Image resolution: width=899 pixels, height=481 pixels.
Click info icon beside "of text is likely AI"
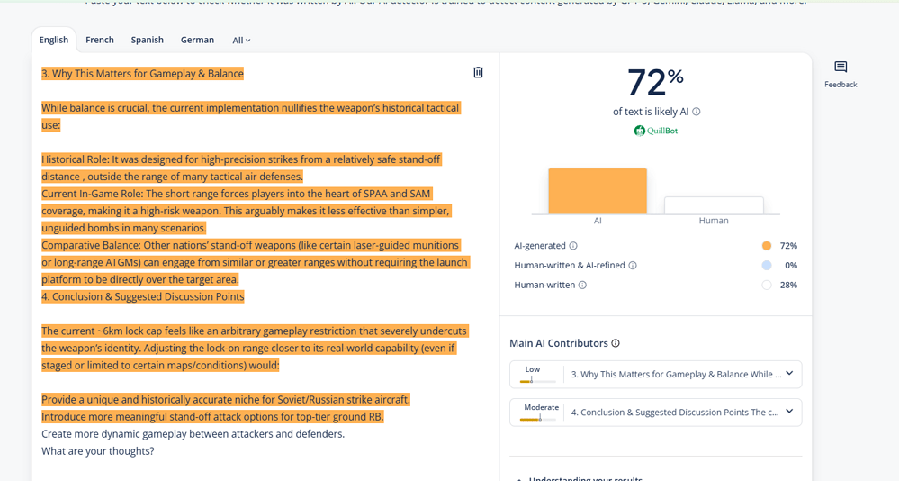[697, 112]
